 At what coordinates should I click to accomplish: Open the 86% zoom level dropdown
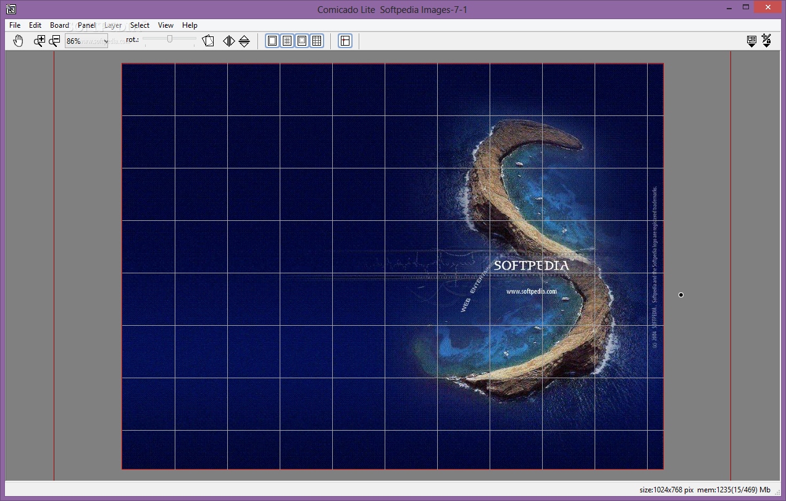(x=86, y=41)
